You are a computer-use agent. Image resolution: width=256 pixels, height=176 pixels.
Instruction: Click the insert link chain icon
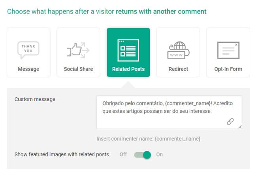pos(230,121)
